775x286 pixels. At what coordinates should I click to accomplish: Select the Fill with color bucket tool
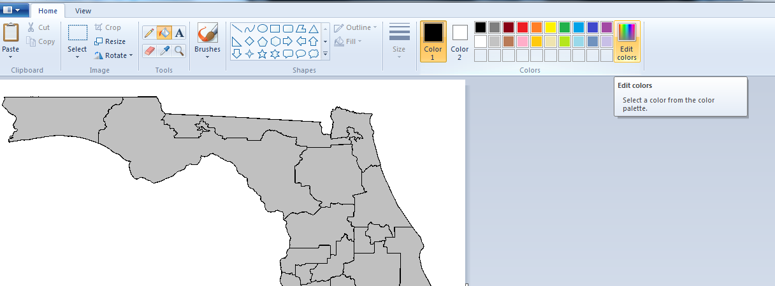tap(164, 33)
